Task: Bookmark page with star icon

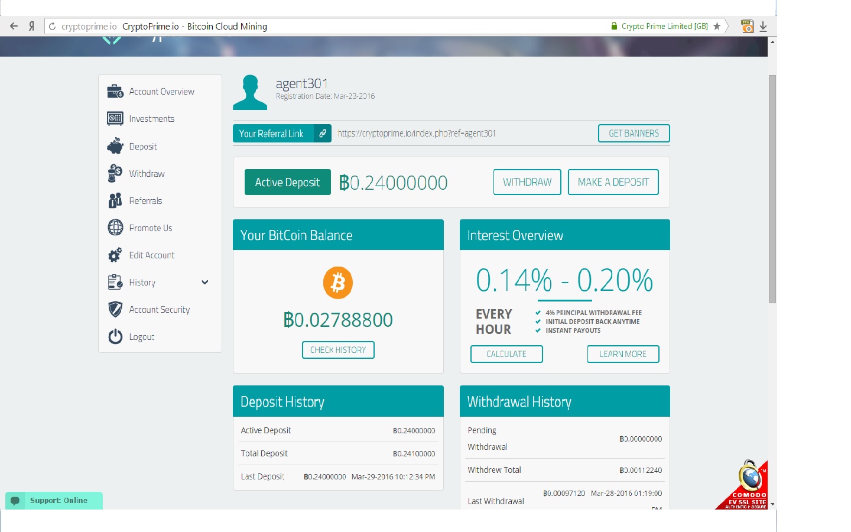Action: click(717, 26)
